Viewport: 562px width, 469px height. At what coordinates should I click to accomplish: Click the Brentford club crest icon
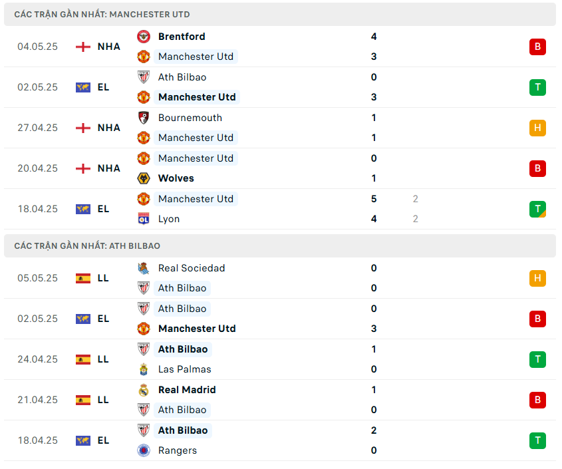pos(144,37)
